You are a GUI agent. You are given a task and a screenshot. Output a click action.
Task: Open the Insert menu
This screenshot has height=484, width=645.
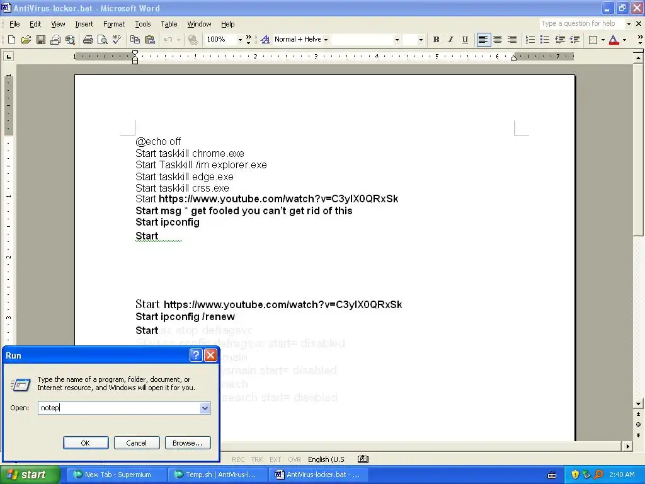click(x=84, y=24)
